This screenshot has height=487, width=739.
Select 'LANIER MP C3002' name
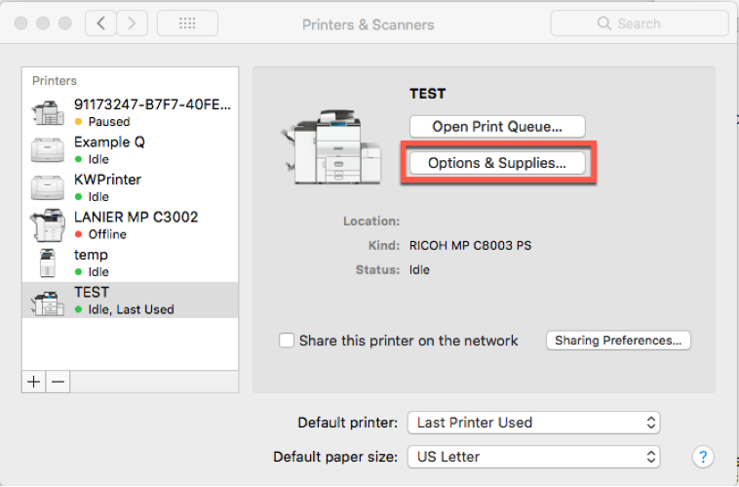(136, 217)
